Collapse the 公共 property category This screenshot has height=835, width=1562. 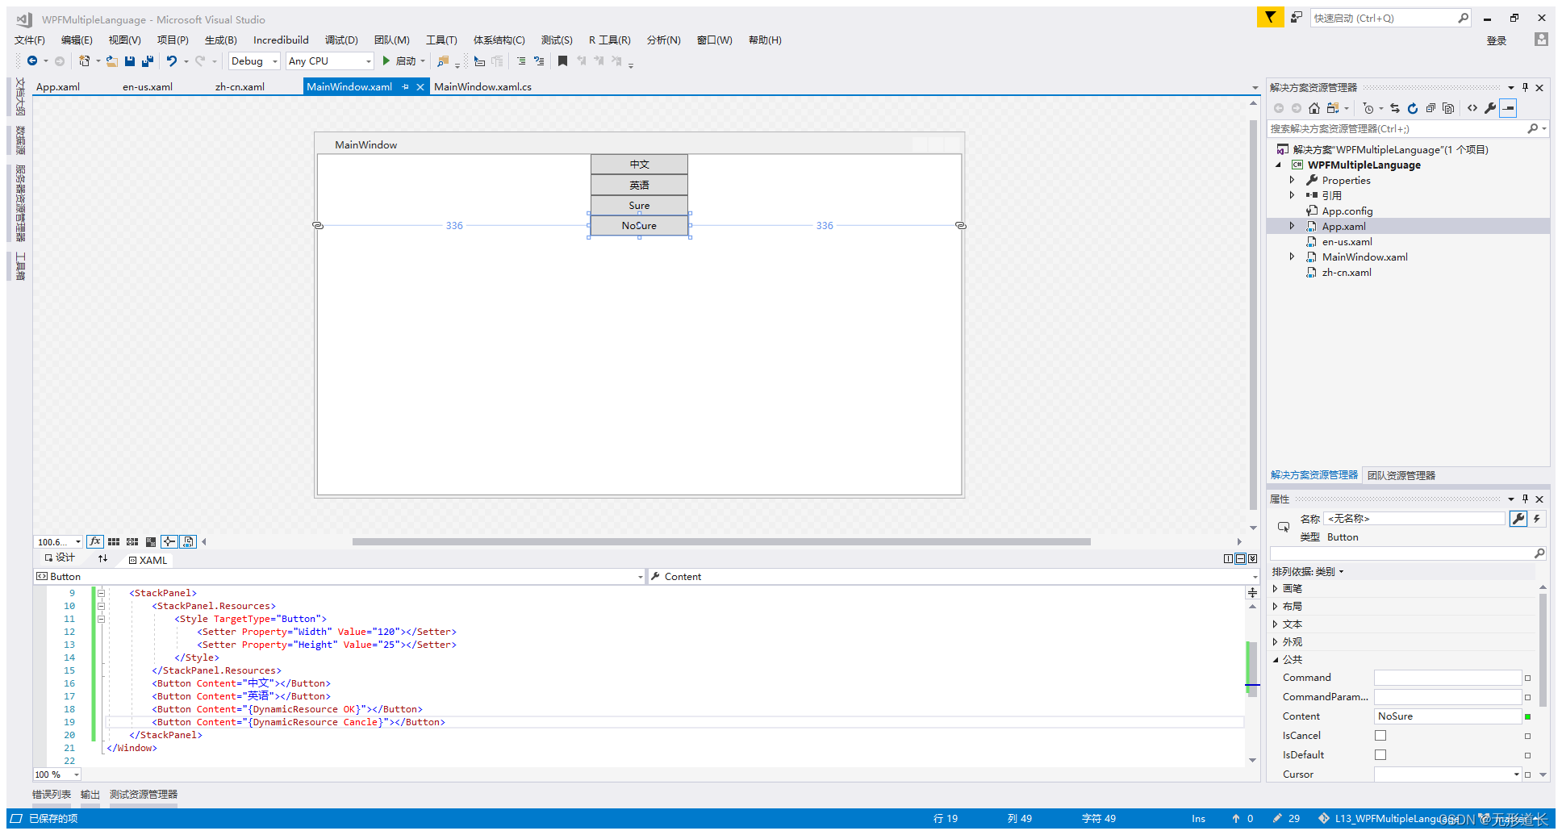(x=1275, y=659)
